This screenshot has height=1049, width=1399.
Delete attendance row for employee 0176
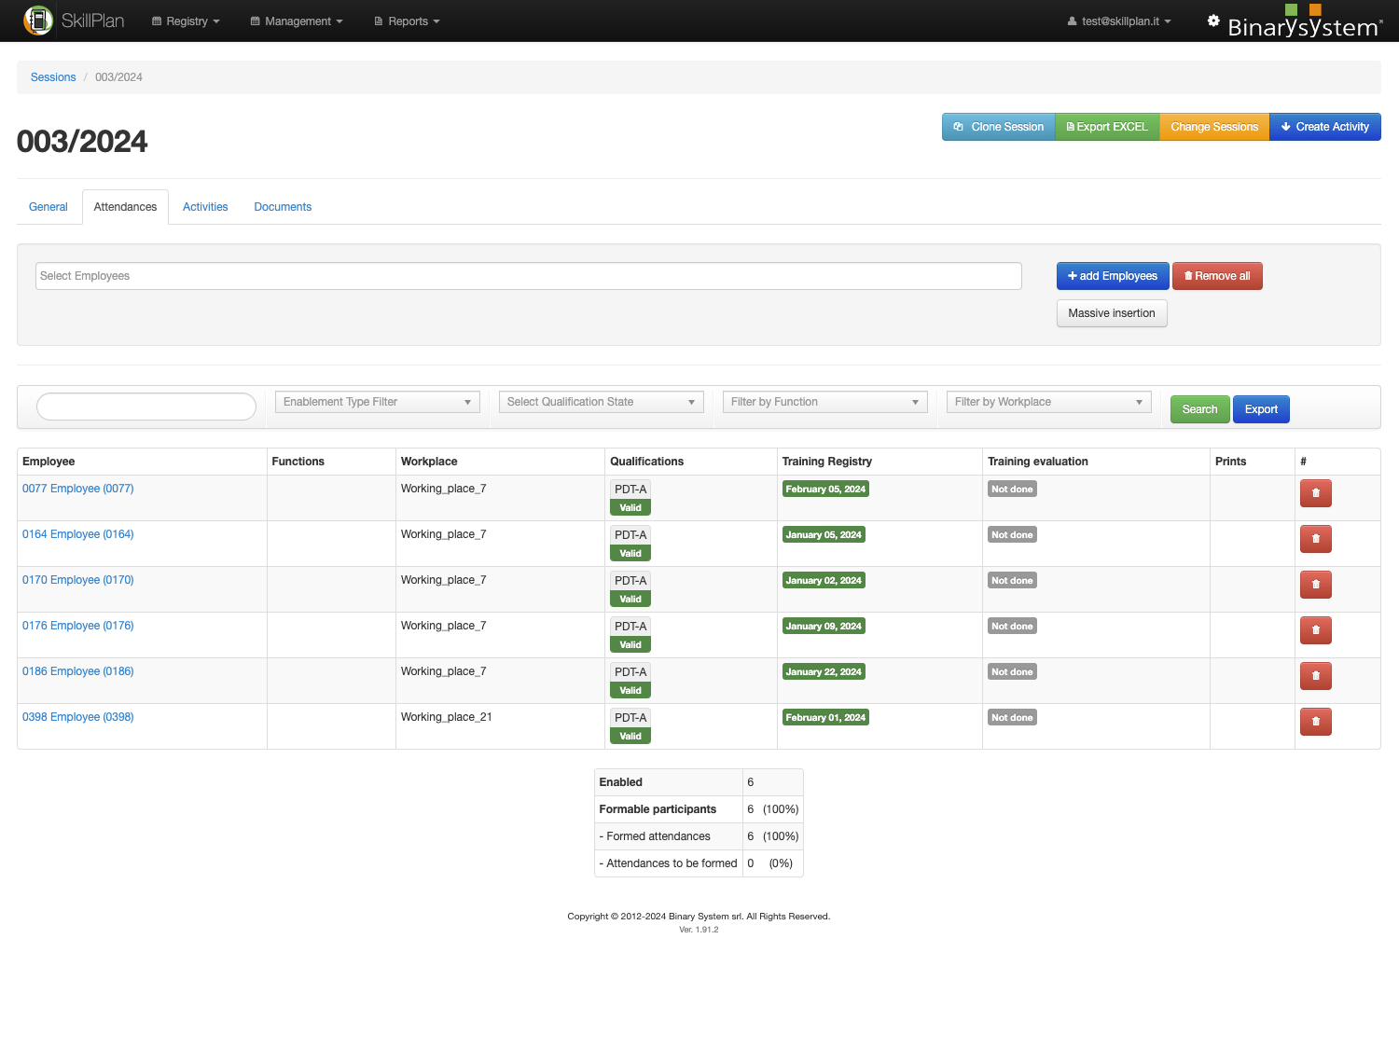pos(1315,630)
